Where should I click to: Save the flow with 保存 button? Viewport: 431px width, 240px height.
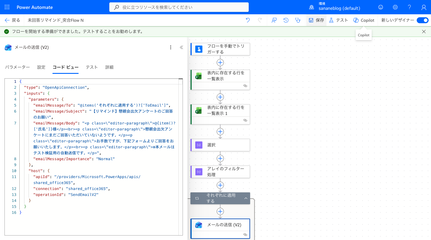pos(316,20)
